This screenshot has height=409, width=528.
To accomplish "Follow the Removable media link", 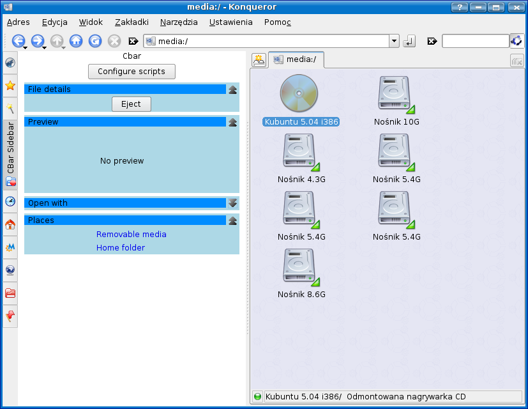I will (131, 235).
